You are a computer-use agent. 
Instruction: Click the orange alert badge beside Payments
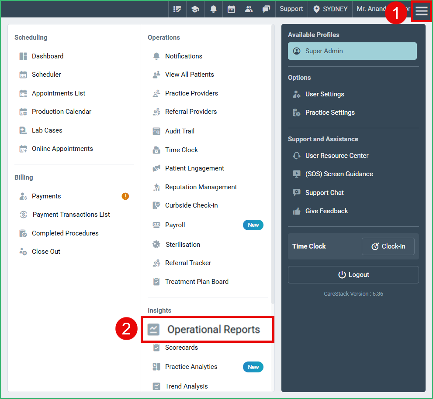click(x=125, y=196)
